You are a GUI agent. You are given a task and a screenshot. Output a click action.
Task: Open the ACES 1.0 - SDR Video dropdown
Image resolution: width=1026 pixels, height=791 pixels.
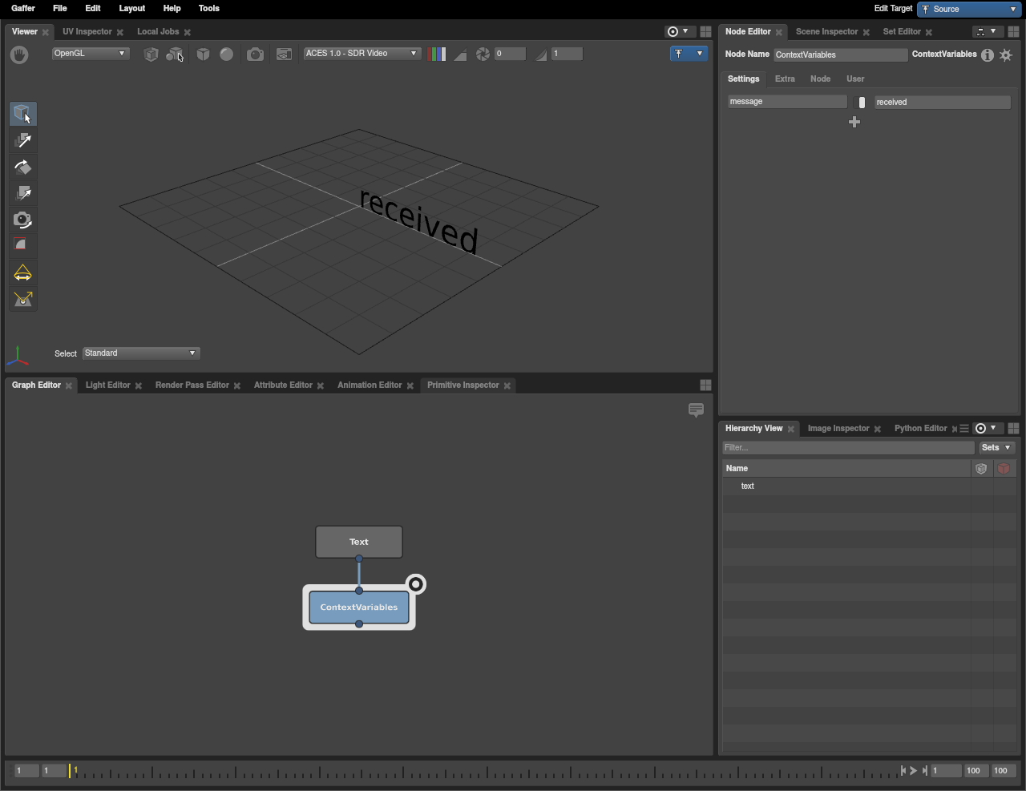point(362,53)
